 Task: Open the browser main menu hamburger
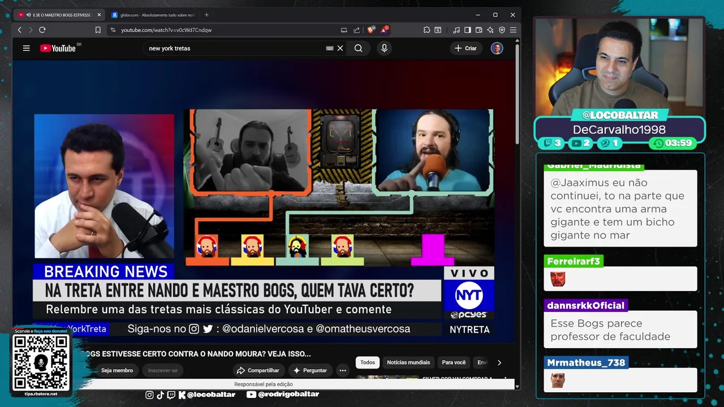513,30
